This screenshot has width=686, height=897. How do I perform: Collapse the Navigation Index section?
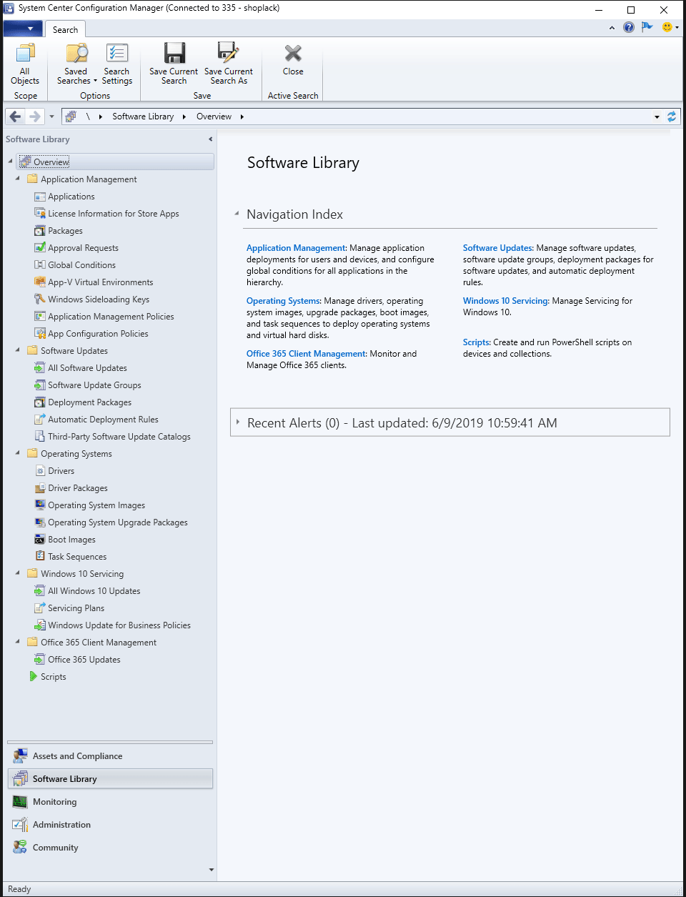click(237, 214)
